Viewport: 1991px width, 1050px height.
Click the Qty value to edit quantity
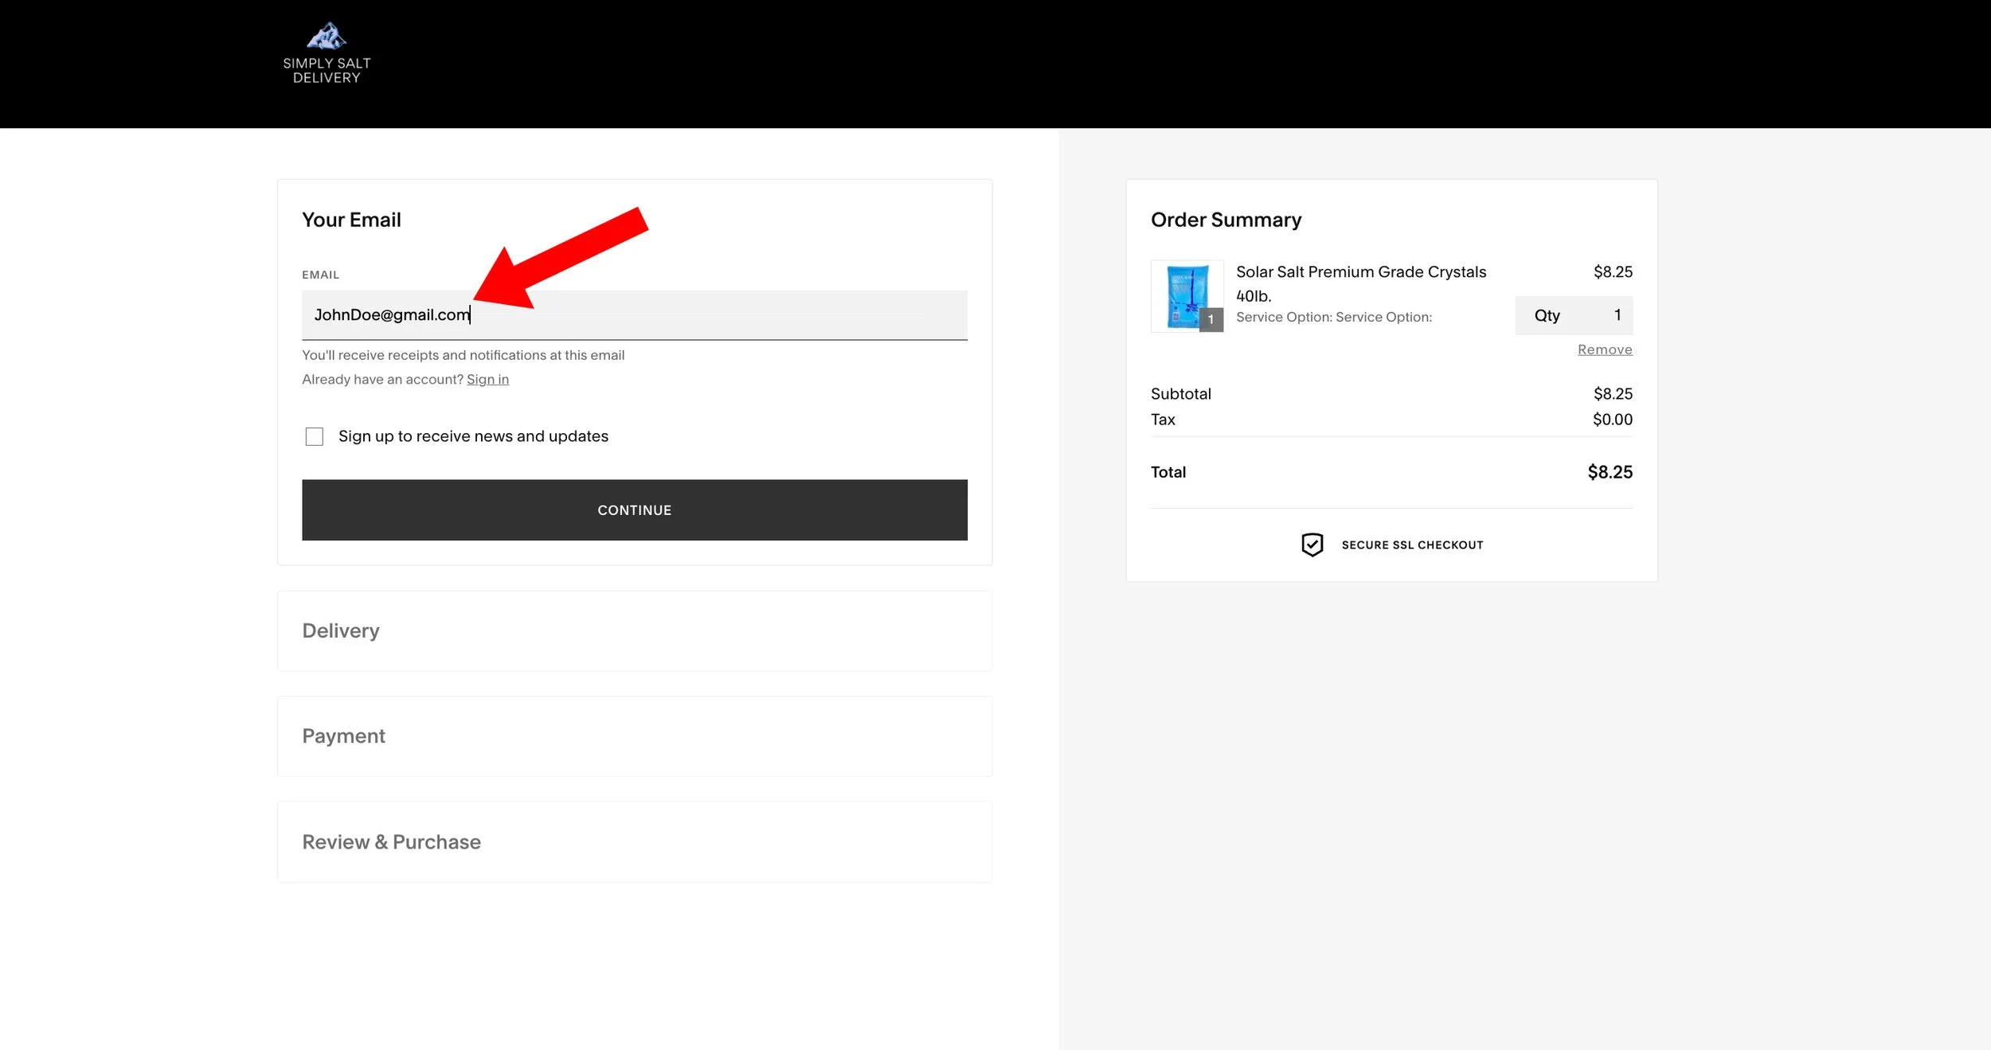[1617, 315]
